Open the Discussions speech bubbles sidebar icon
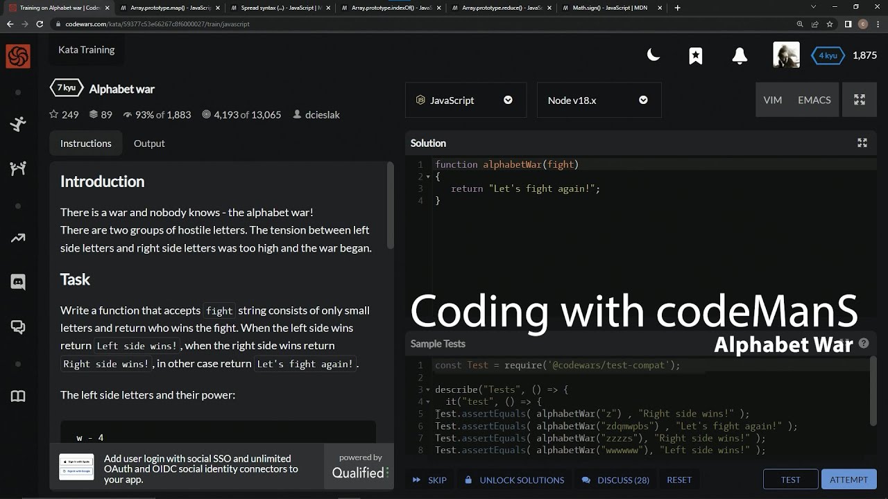Viewport: 888px width, 499px height. tap(18, 327)
